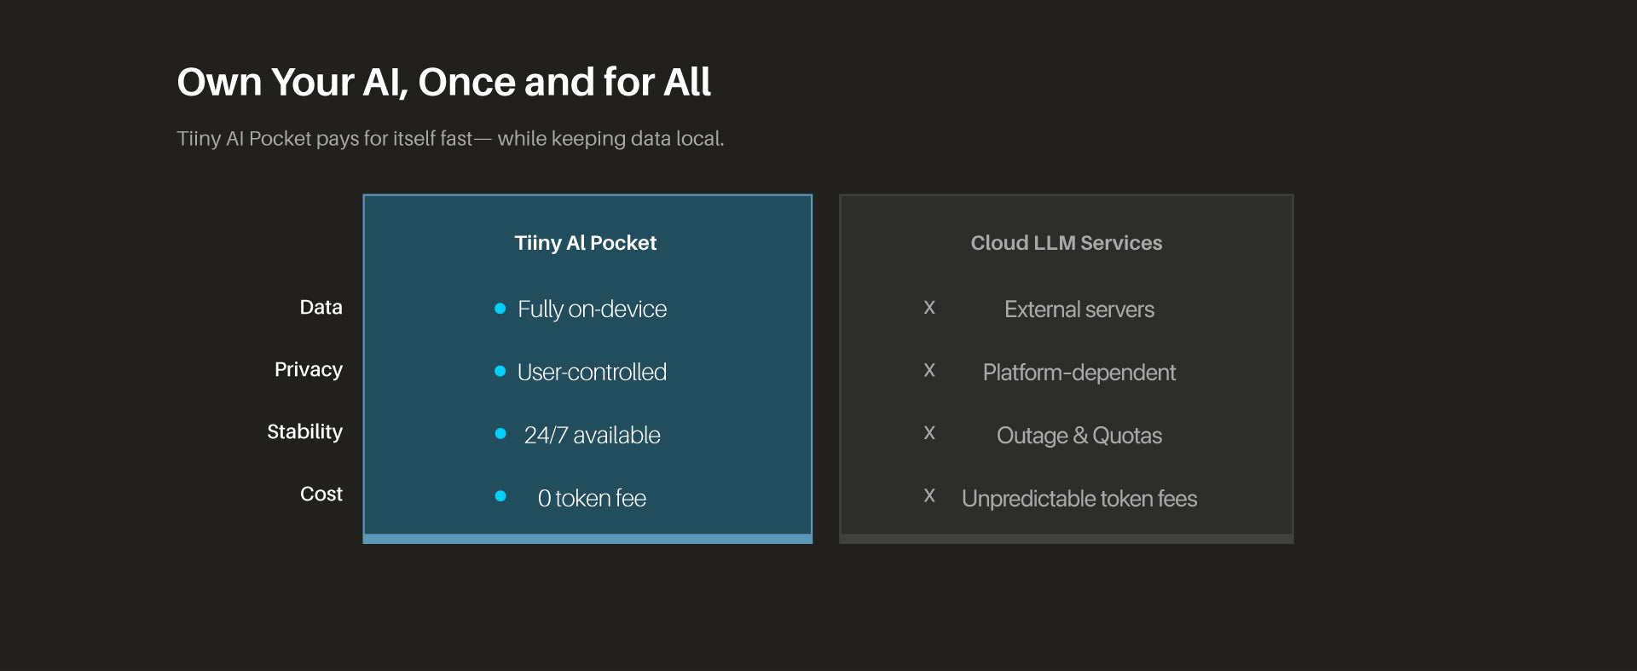Click the X mark beside External servers
1637x671 pixels.
click(929, 308)
